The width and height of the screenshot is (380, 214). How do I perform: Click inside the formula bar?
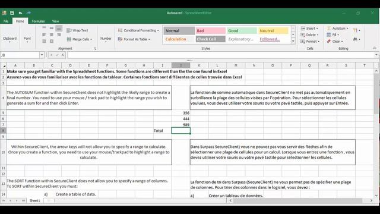pyautogui.click(x=220, y=55)
